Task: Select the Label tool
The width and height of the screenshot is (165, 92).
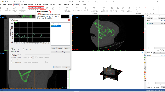Action: pyautogui.click(x=86, y=9)
